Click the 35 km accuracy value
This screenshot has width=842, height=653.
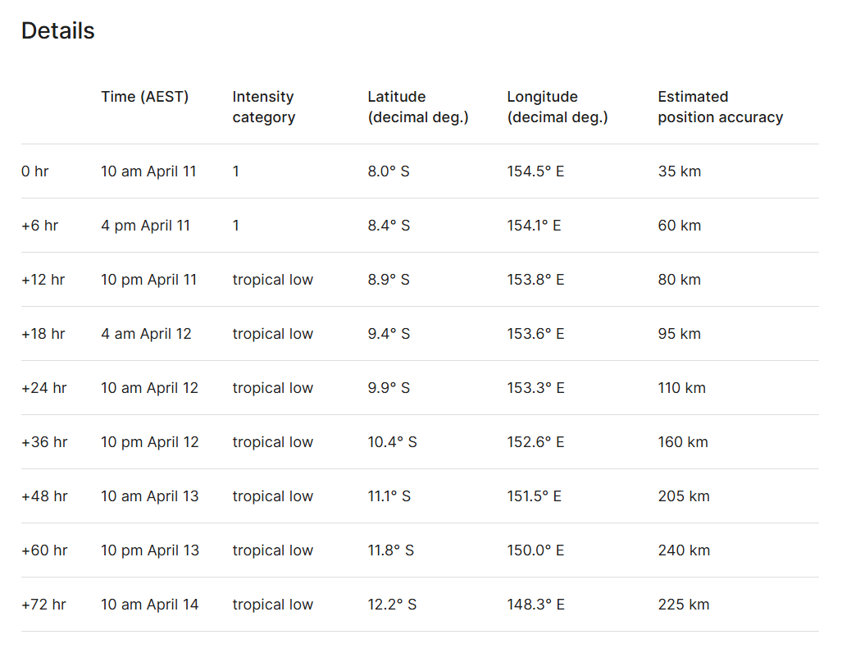679,171
